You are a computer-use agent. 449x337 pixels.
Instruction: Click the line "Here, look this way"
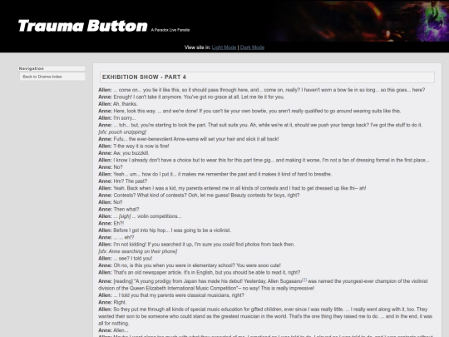click(249, 111)
